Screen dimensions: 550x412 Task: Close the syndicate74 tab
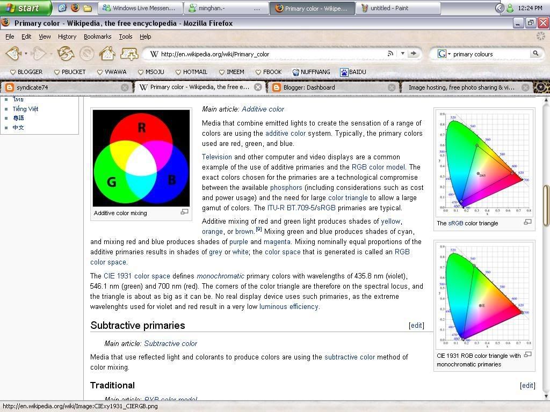pos(125,87)
